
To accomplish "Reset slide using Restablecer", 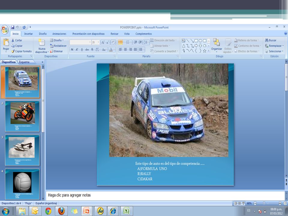I will tap(58, 46).
